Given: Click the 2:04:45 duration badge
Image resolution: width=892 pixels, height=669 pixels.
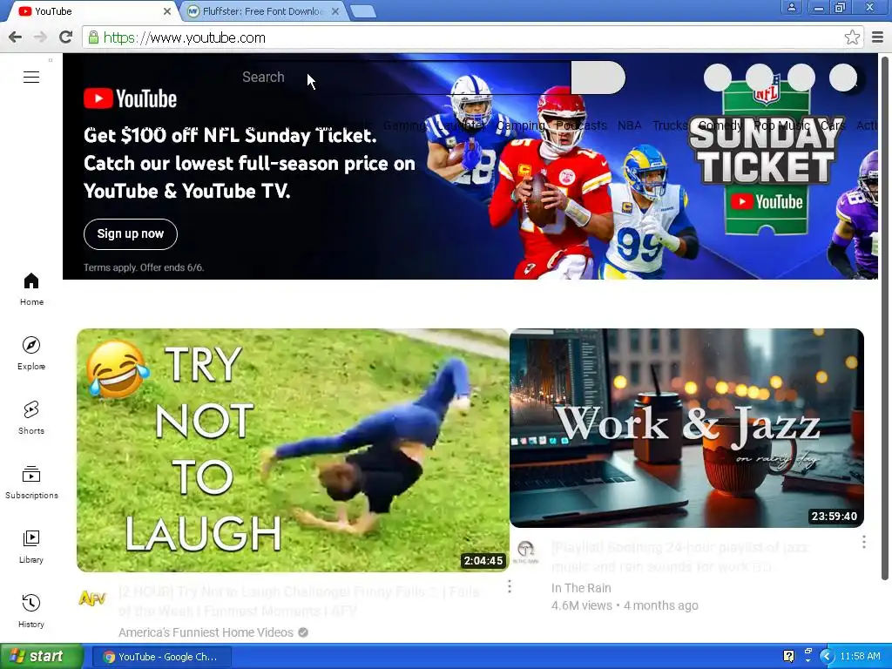Looking at the screenshot, I should click(x=483, y=560).
